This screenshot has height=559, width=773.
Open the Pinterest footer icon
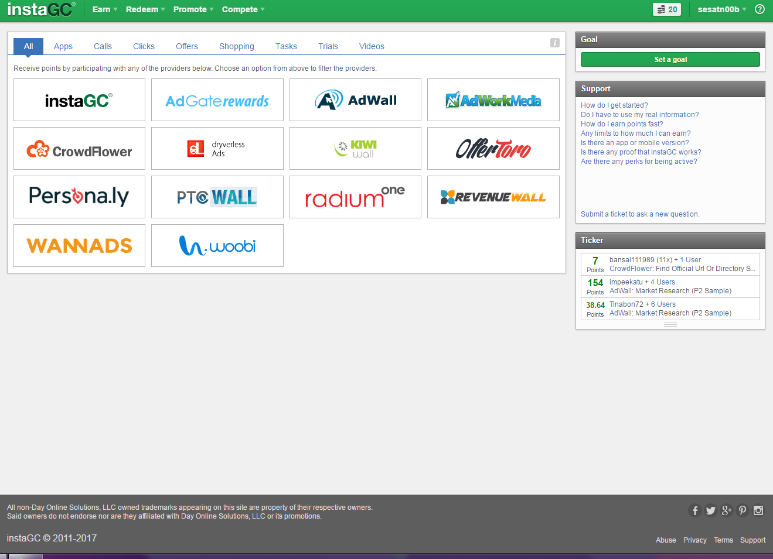point(743,510)
